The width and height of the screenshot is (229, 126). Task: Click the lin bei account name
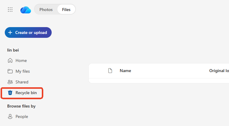(x=13, y=50)
